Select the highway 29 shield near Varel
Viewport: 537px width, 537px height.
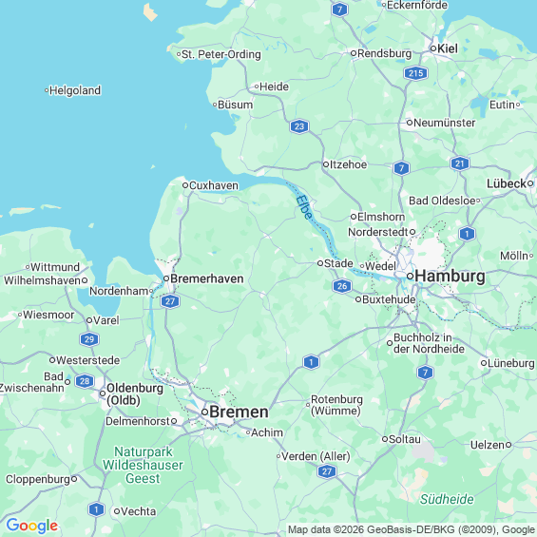coord(89,339)
